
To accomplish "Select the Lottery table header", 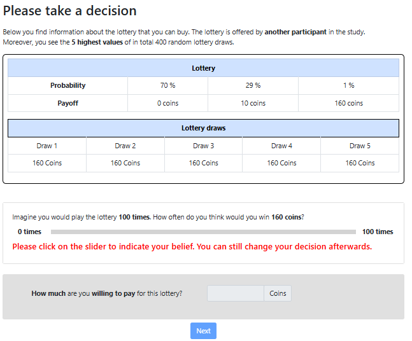I will click(203, 68).
